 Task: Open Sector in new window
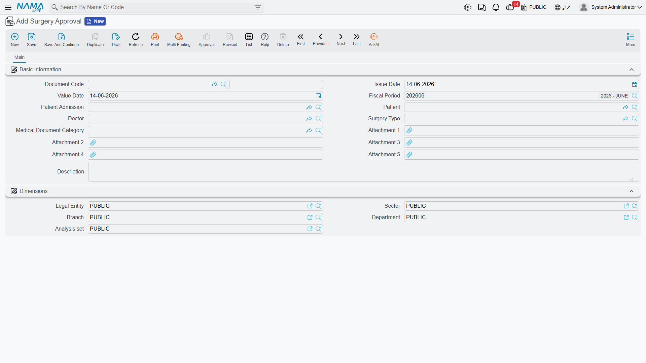point(626,206)
